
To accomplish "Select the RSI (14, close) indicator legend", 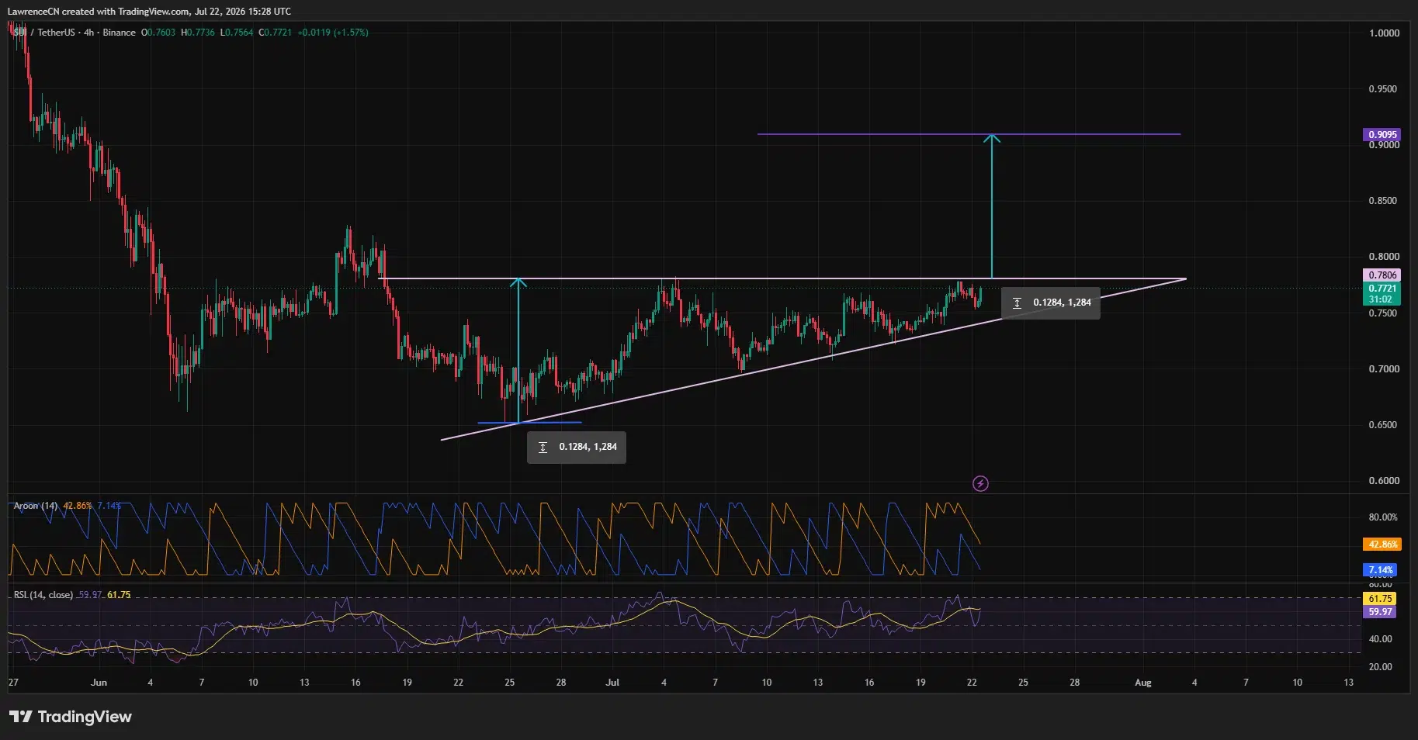I will pos(43,595).
